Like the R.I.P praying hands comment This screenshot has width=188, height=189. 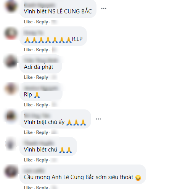click(28, 50)
